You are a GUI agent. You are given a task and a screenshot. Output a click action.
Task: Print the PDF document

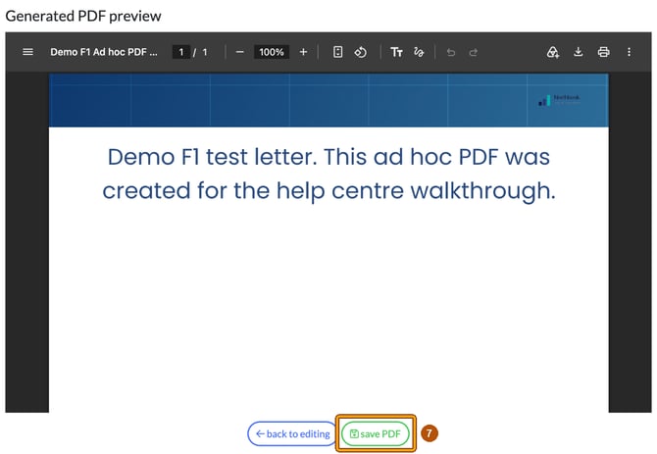click(603, 52)
